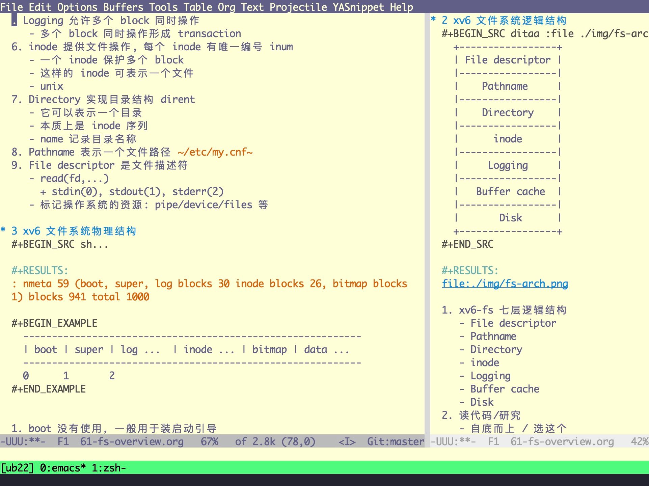Screen dimensions: 649x486
Task: Open the file:./img/fs-arch.png link
Action: point(505,283)
